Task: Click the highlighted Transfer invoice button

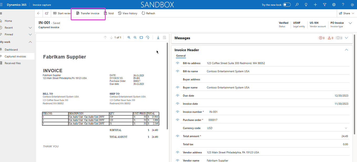Action: pyautogui.click(x=88, y=13)
